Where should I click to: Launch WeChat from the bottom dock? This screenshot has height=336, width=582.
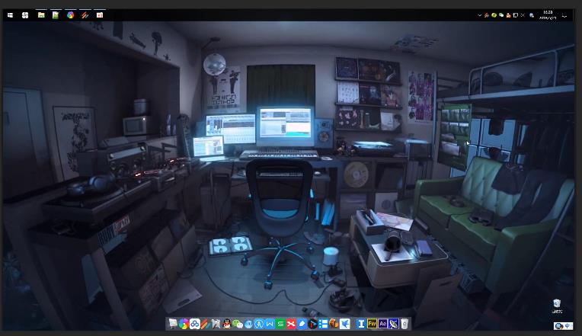pyautogui.click(x=238, y=324)
